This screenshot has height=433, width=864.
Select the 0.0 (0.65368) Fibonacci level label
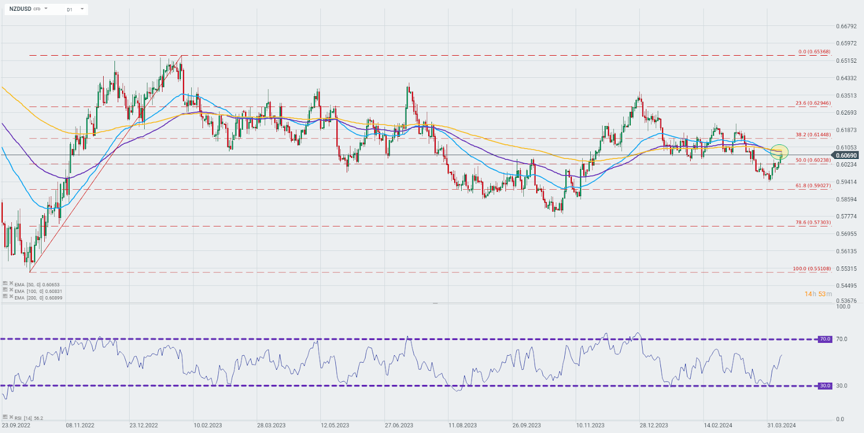point(814,52)
